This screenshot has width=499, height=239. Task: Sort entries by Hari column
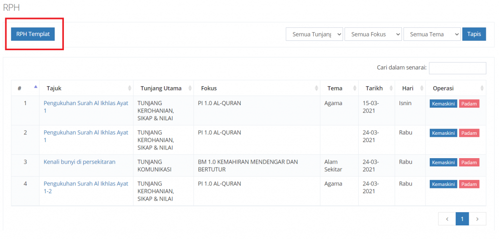pos(410,88)
